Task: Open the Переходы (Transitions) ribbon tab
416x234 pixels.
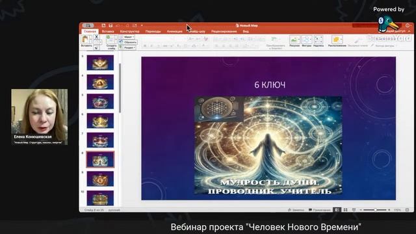Action: coord(153,31)
